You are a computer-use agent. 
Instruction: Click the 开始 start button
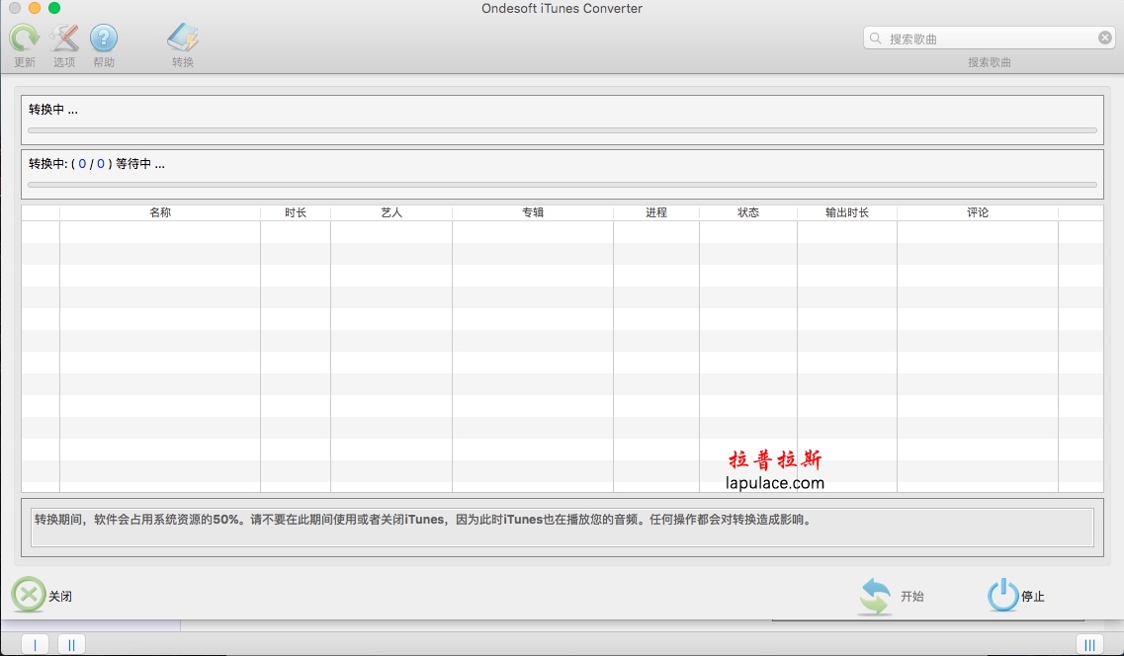click(891, 596)
